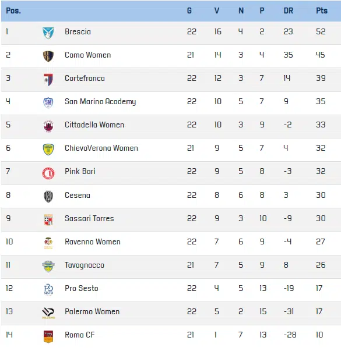Click the Como Women team crest
This screenshot has height=348, width=341.
pos(48,56)
